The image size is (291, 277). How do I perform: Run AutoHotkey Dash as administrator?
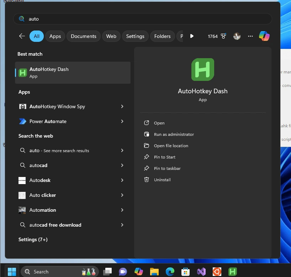[x=174, y=134]
